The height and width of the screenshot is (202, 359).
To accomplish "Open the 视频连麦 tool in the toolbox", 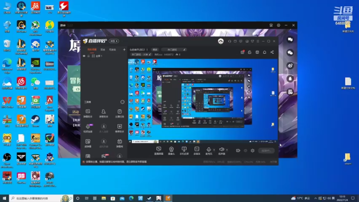I will coord(88,128).
